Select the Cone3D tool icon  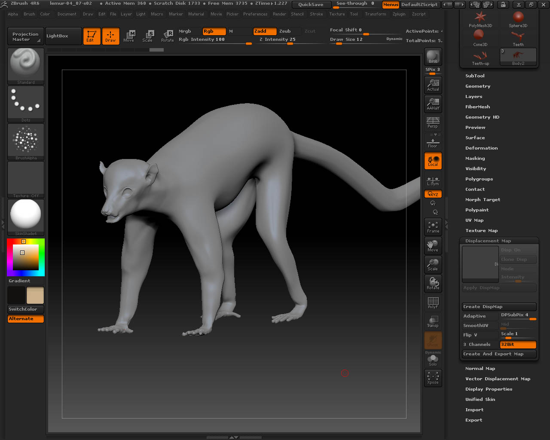coord(480,38)
